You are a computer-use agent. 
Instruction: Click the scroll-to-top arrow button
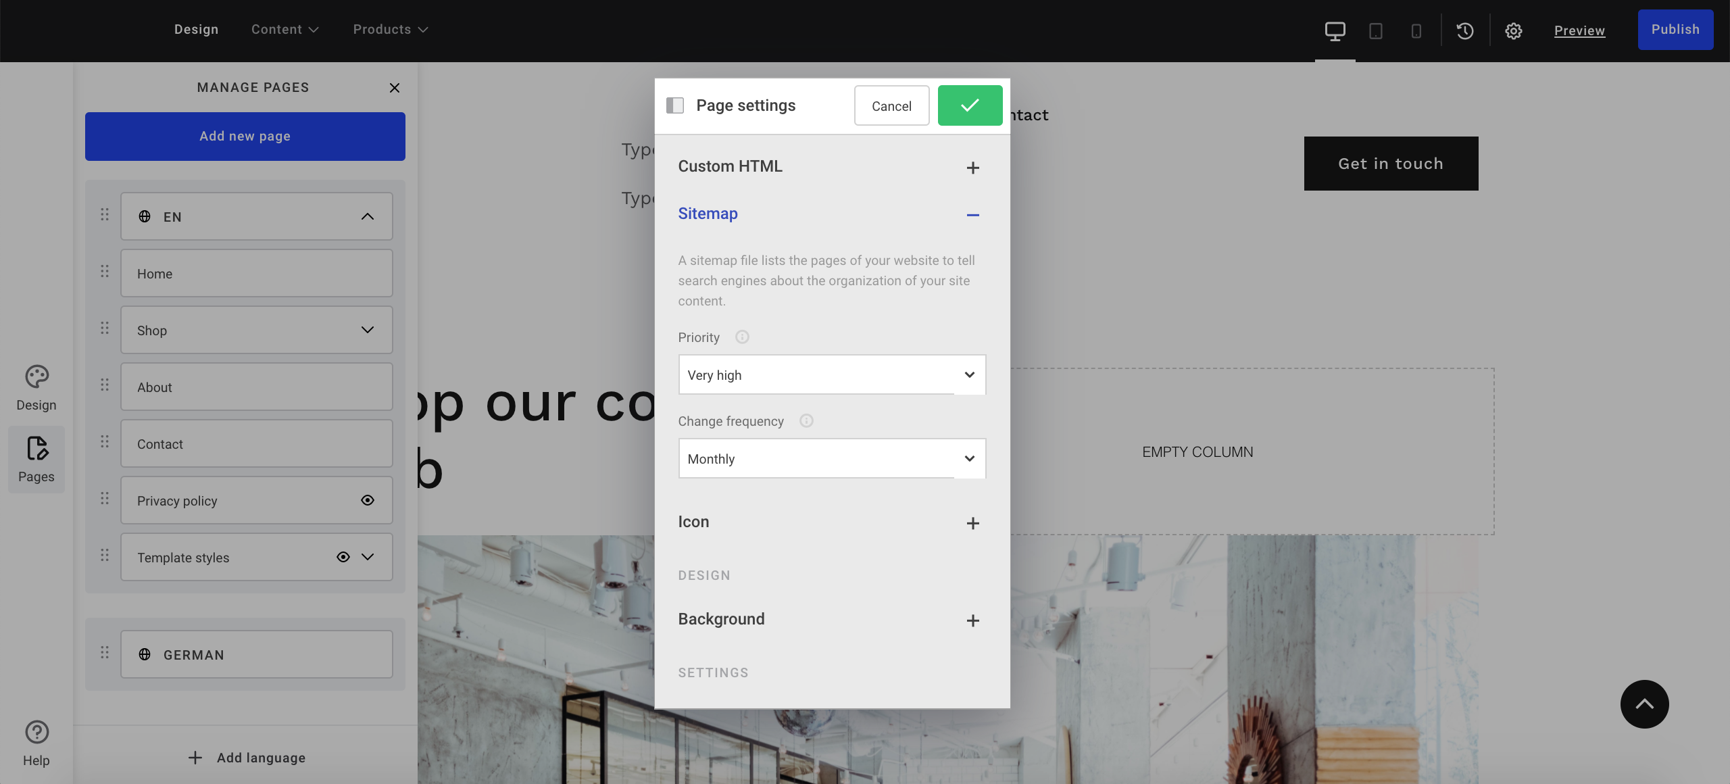pyautogui.click(x=1644, y=704)
